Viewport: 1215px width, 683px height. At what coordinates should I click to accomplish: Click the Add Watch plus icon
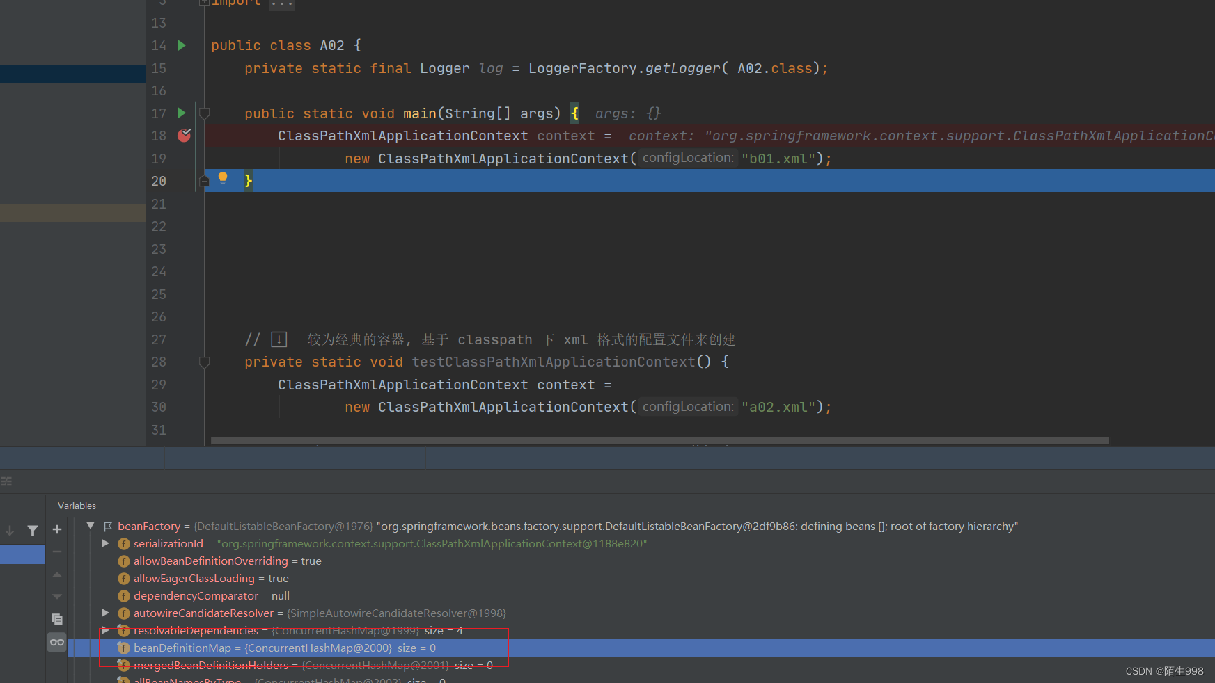tap(57, 529)
